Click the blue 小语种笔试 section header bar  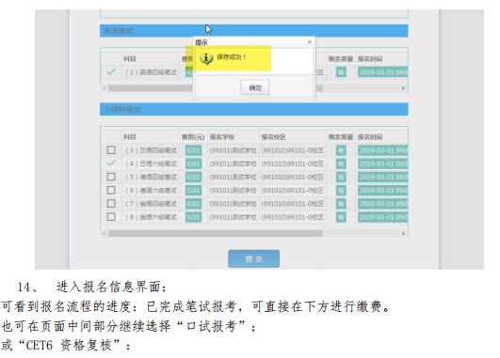pyautogui.click(x=254, y=109)
